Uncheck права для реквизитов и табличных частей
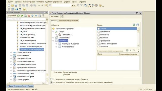The height and width of the screenshot is (91, 162). tap(51, 83)
